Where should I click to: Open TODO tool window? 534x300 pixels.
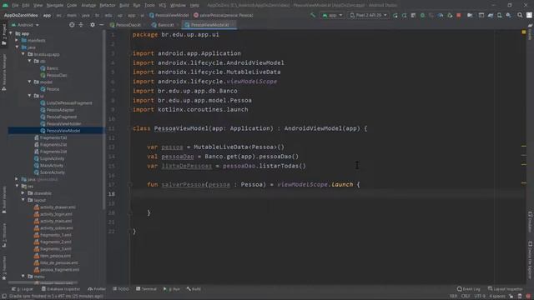[121, 289]
